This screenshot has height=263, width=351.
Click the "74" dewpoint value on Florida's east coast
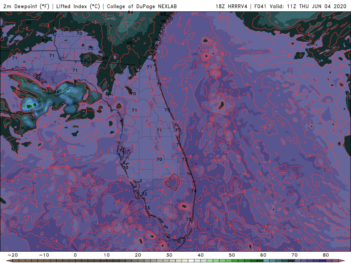(193, 191)
